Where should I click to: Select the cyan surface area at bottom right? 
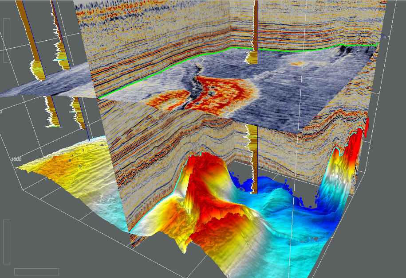point(288,239)
